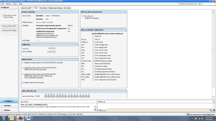Check Over Voltage Fault mask
The height and width of the screenshot is (121, 216).
(x=94, y=47)
